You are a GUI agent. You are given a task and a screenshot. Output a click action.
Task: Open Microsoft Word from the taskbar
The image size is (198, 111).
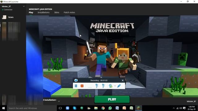click(x=117, y=108)
